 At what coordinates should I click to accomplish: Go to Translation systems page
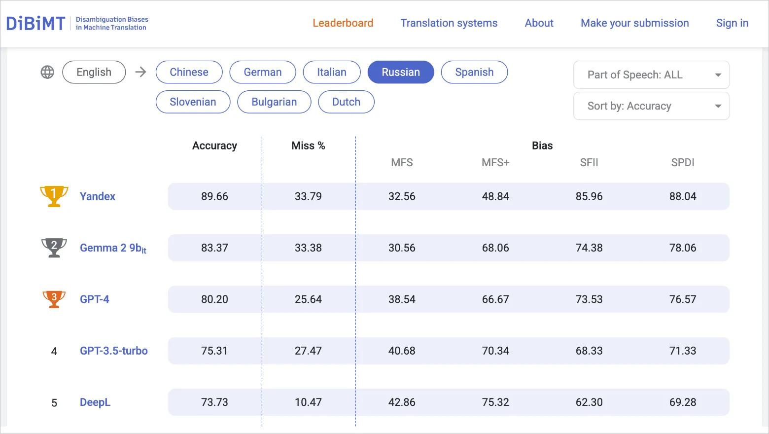tap(449, 23)
